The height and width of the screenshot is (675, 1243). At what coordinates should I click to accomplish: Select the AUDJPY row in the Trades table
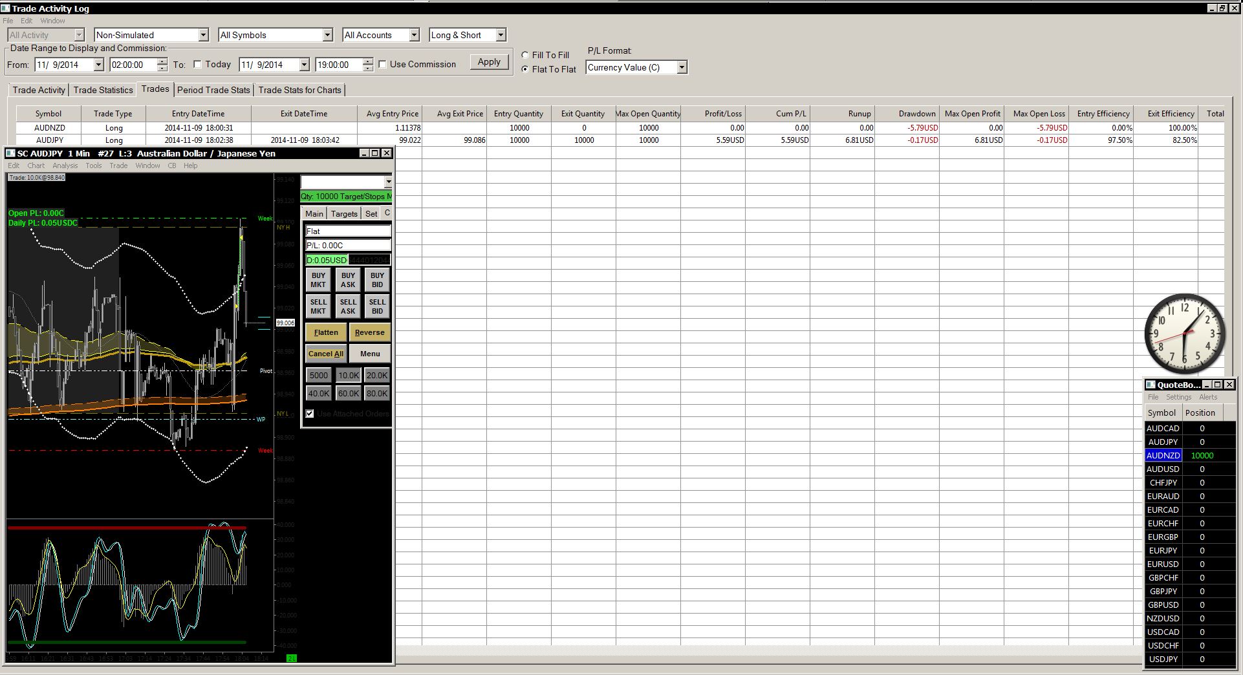[x=620, y=140]
